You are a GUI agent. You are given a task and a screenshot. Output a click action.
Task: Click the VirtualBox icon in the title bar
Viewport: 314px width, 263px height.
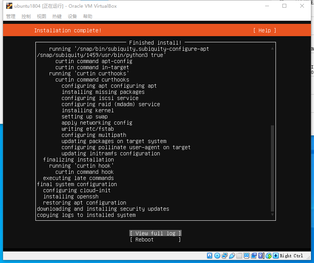tap(9, 6)
